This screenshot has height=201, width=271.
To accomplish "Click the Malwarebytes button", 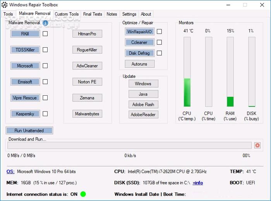I will coord(87,114).
